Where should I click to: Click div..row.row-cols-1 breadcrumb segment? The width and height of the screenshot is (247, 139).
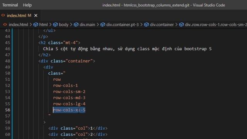click(x=216, y=25)
